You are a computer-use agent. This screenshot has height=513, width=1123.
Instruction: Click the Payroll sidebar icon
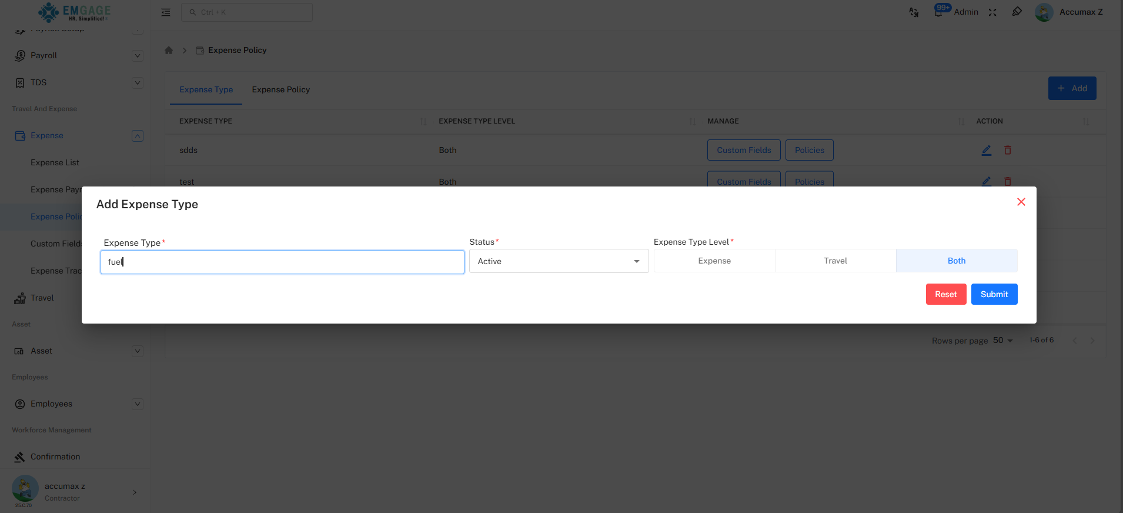point(20,55)
